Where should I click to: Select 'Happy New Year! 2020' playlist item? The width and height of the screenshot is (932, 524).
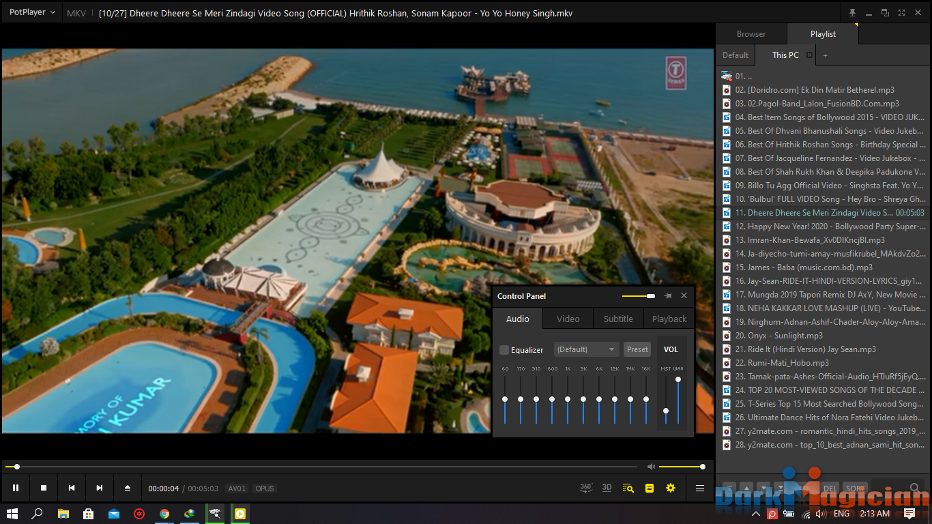pyautogui.click(x=824, y=227)
